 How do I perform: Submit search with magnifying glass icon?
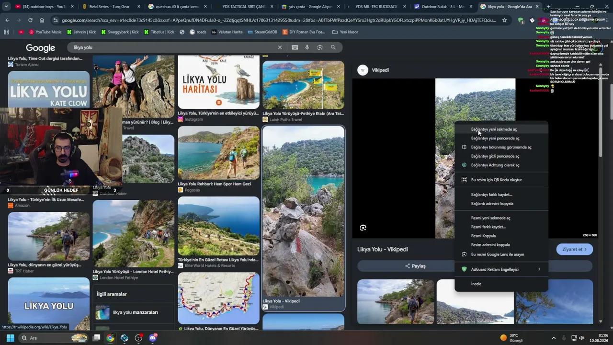coord(333,47)
